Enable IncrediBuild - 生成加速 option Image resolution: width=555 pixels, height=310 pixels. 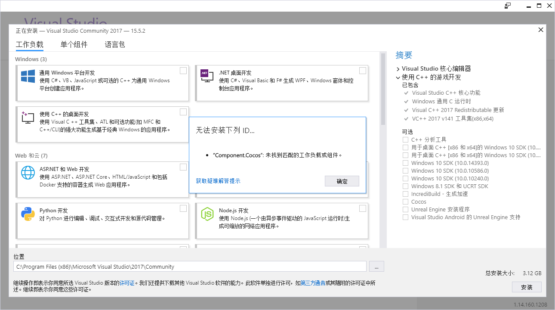(405, 194)
